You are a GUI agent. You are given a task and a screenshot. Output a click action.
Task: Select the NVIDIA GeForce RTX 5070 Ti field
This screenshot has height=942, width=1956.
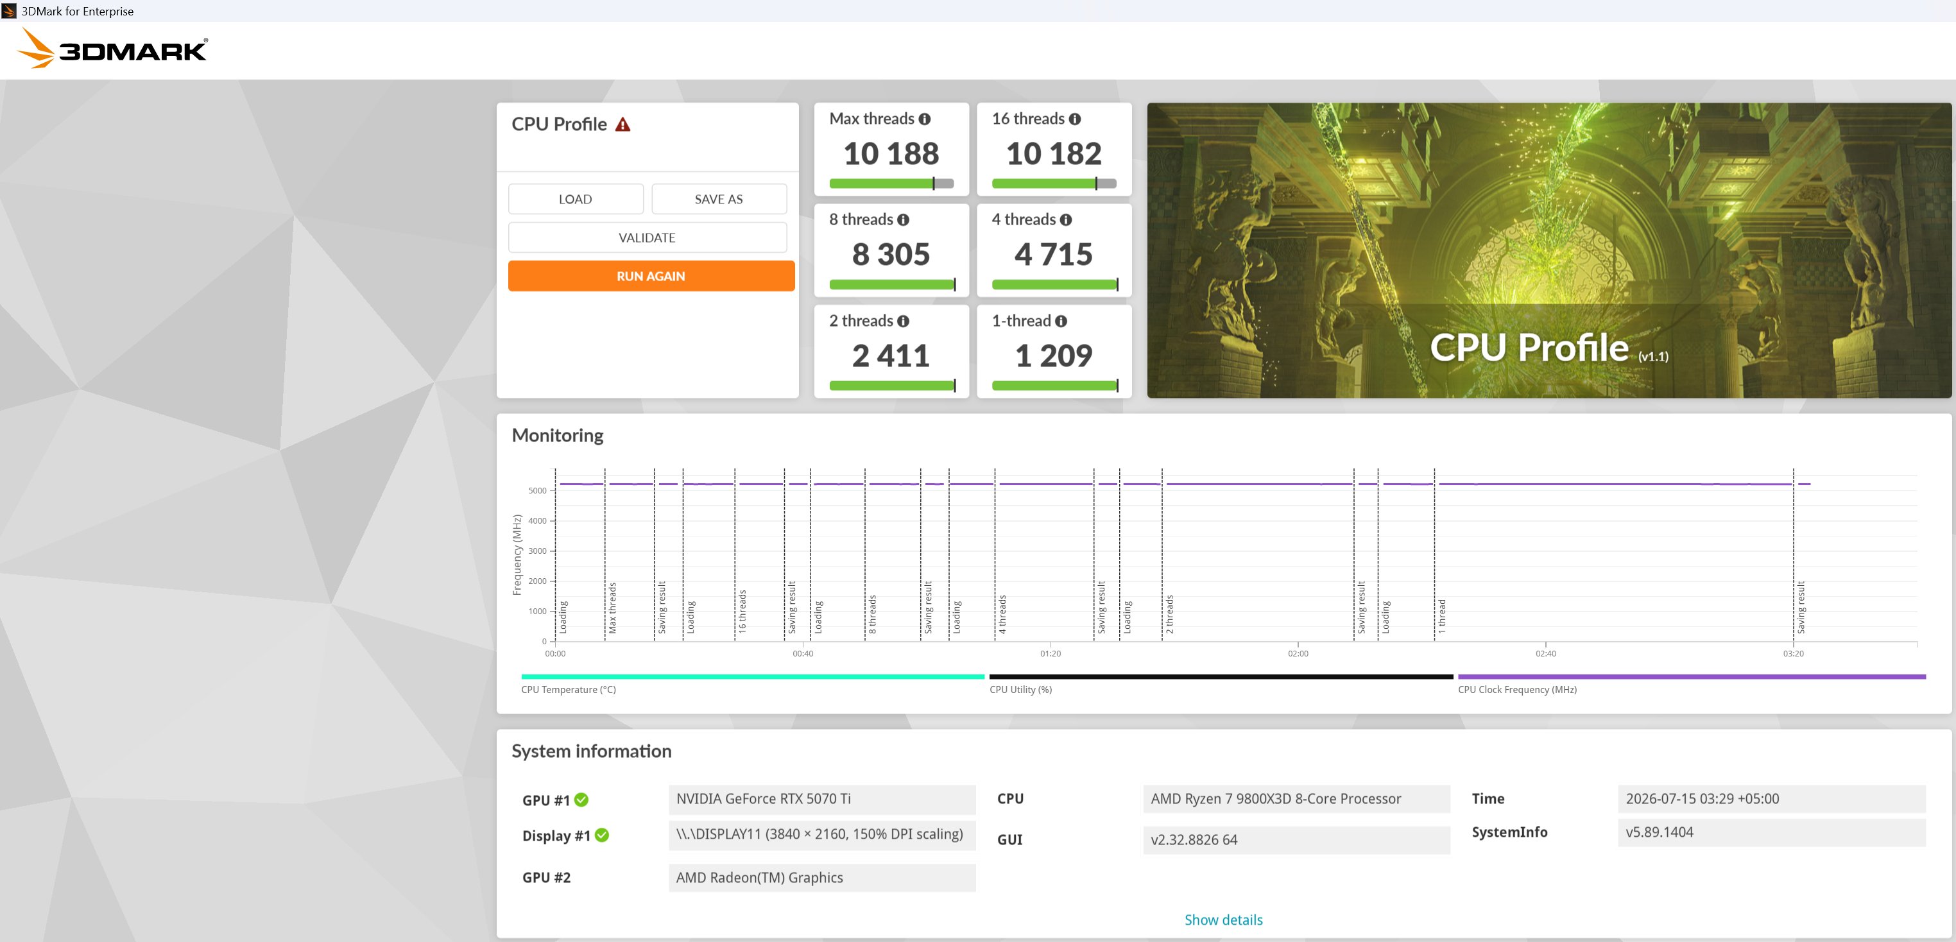[x=821, y=800]
